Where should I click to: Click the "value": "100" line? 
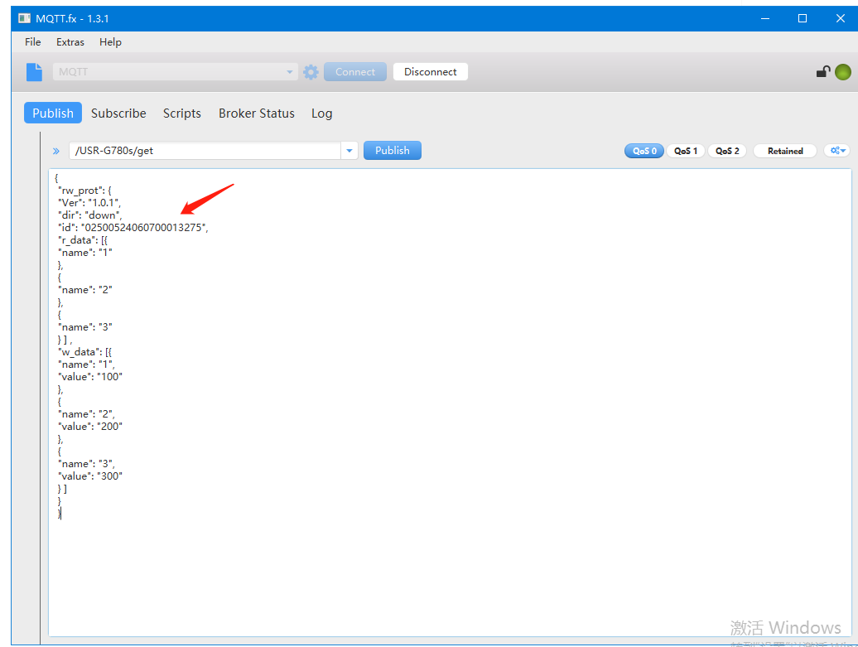pyautogui.click(x=90, y=377)
